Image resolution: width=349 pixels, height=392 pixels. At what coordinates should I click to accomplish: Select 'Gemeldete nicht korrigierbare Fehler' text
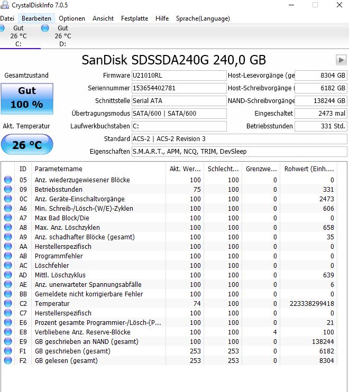[x=89, y=294]
